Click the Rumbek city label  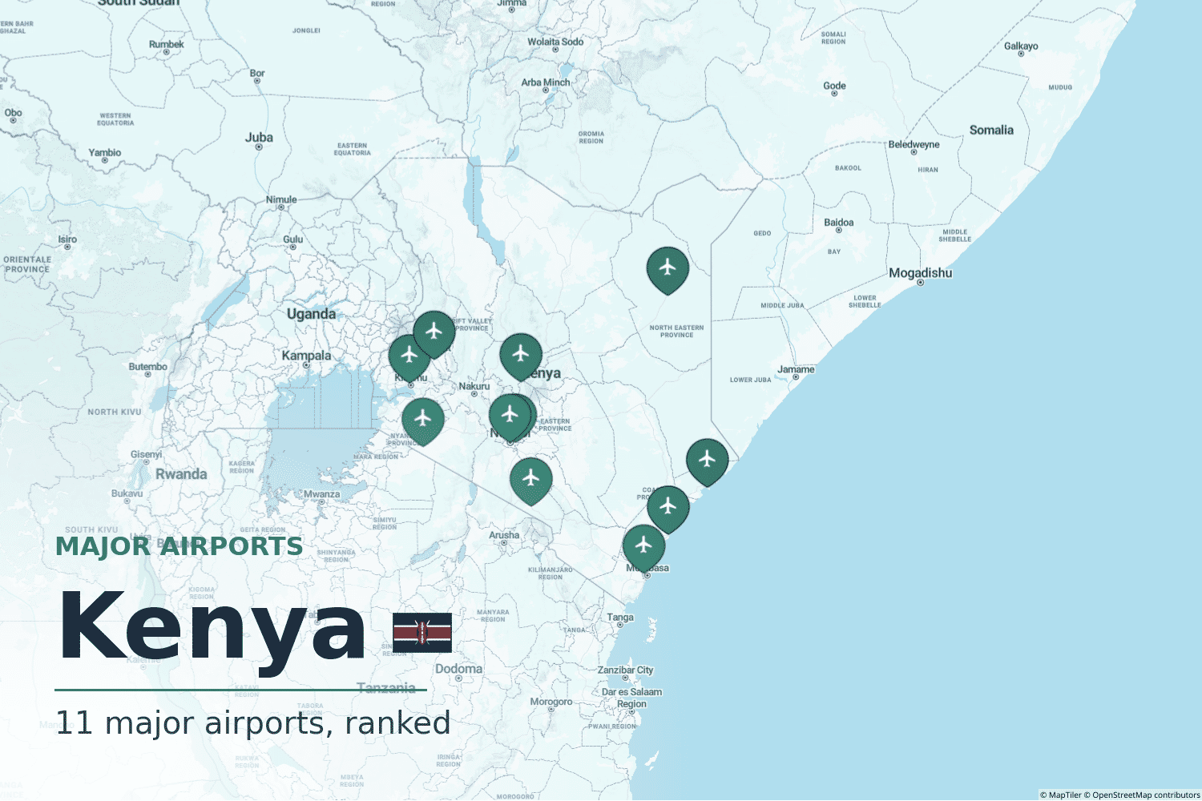coord(167,45)
